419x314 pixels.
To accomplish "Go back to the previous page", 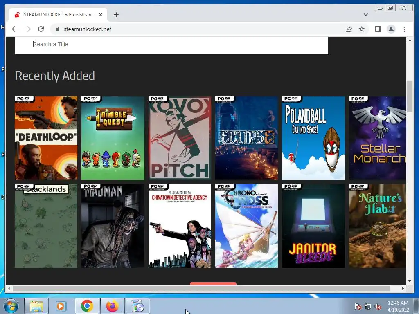I will tap(15, 29).
